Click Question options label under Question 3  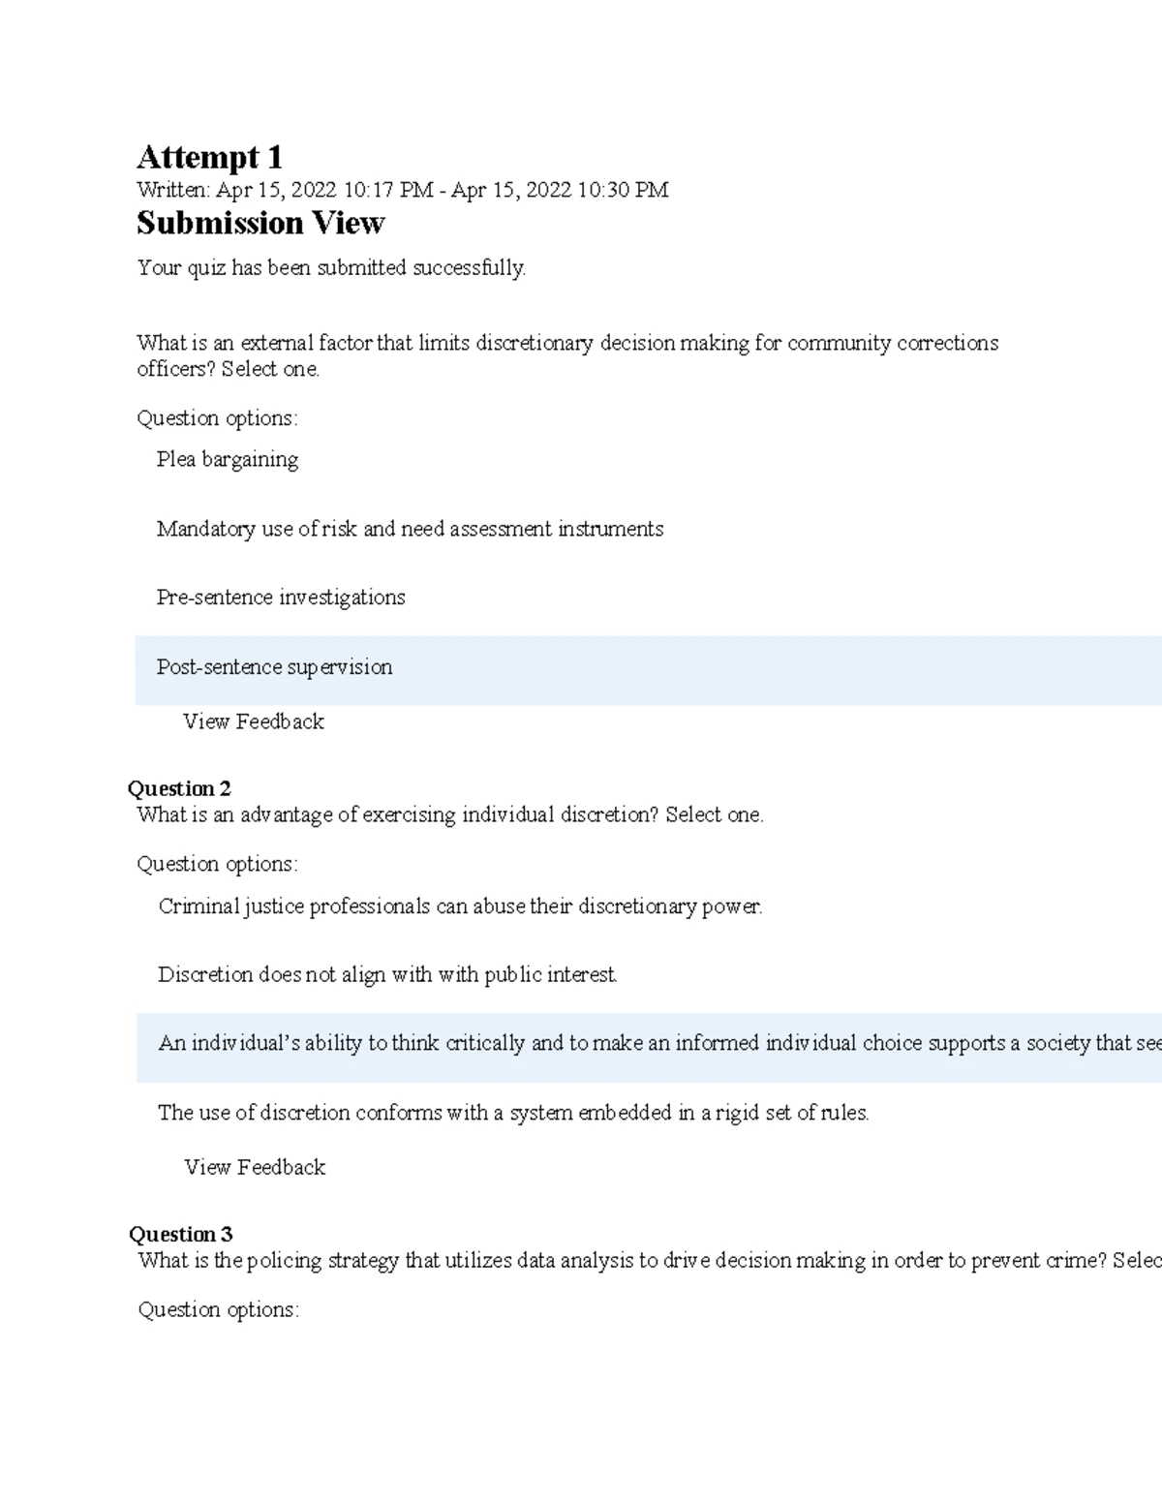click(x=219, y=1309)
